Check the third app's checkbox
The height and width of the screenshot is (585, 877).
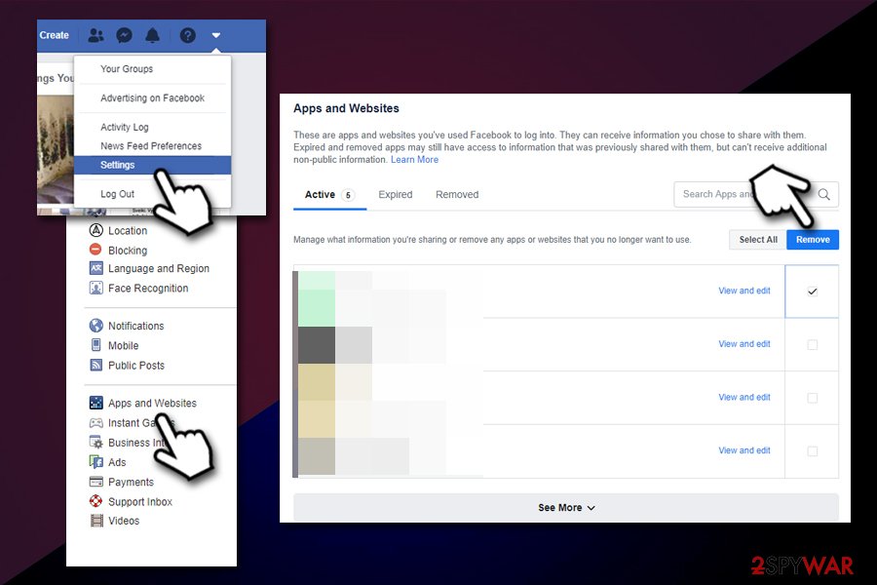pyautogui.click(x=812, y=398)
